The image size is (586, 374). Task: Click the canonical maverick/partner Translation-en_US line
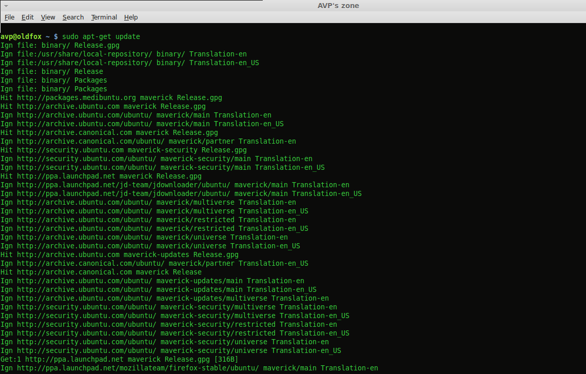(x=154, y=263)
